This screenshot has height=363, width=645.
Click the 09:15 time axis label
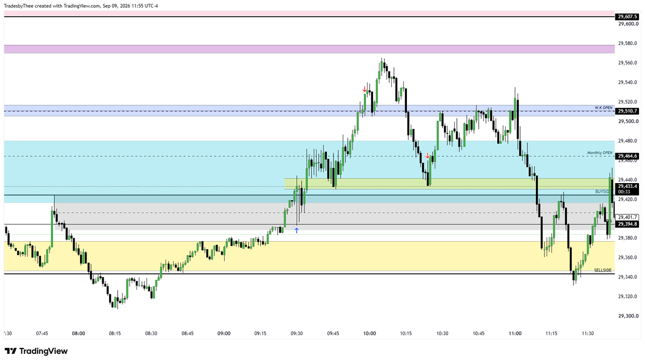pyautogui.click(x=260, y=333)
